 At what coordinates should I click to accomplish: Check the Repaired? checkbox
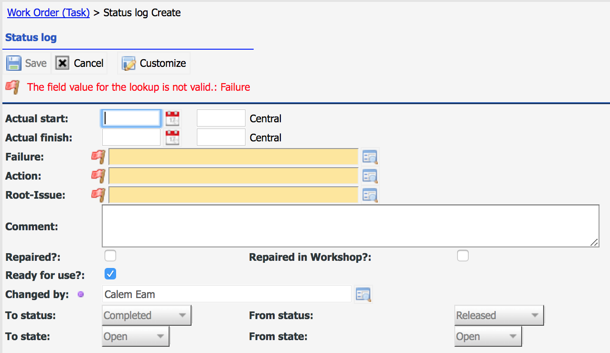pyautogui.click(x=110, y=256)
